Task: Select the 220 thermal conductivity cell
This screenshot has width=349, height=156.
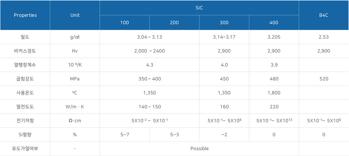Action: coord(274,106)
